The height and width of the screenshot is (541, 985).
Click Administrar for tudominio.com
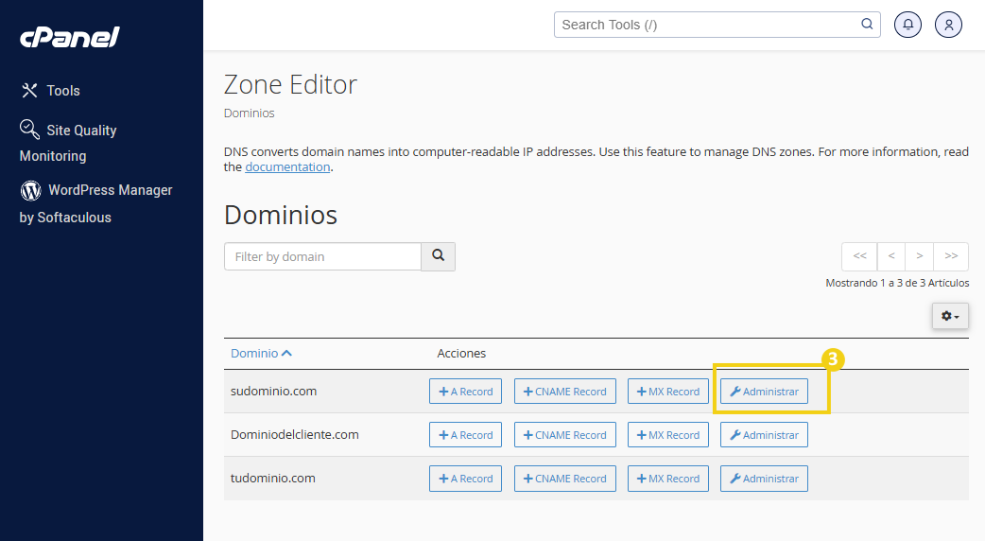(764, 479)
